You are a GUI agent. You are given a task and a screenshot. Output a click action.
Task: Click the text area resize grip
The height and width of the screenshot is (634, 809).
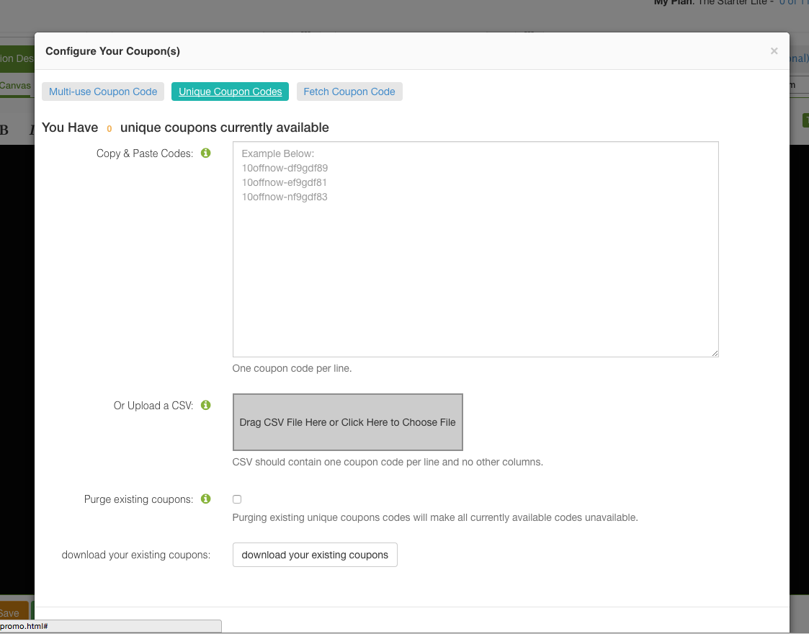[x=715, y=353]
